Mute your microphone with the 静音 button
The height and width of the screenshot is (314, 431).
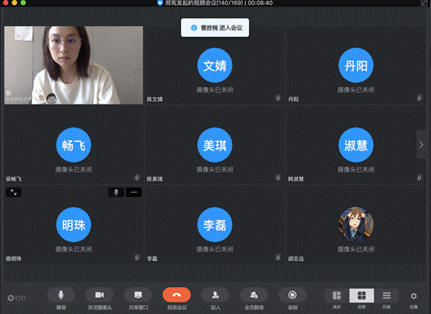point(61,295)
